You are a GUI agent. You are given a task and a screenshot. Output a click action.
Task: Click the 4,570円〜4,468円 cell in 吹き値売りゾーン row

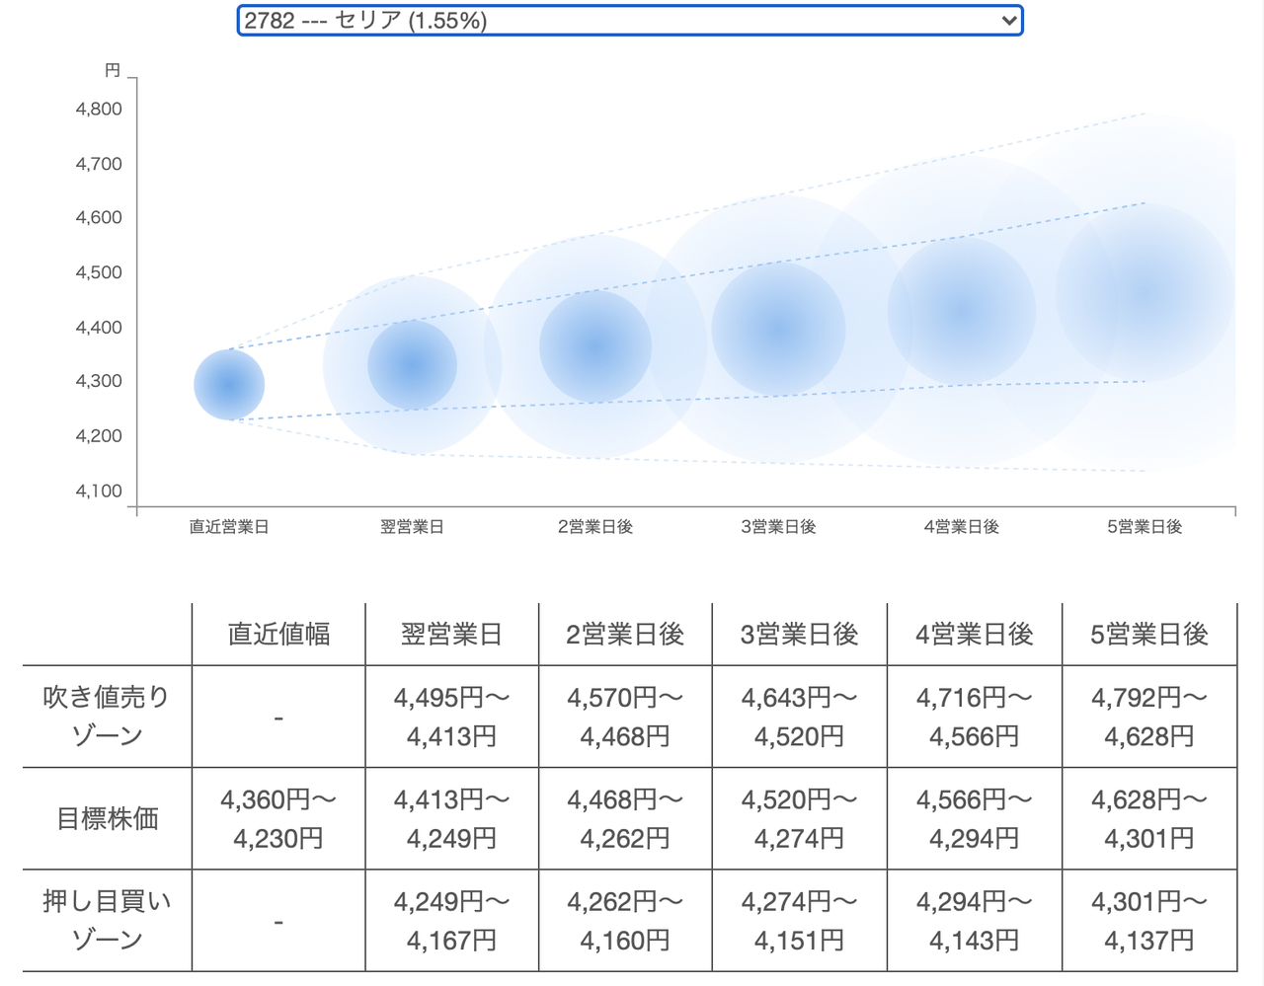tap(626, 717)
